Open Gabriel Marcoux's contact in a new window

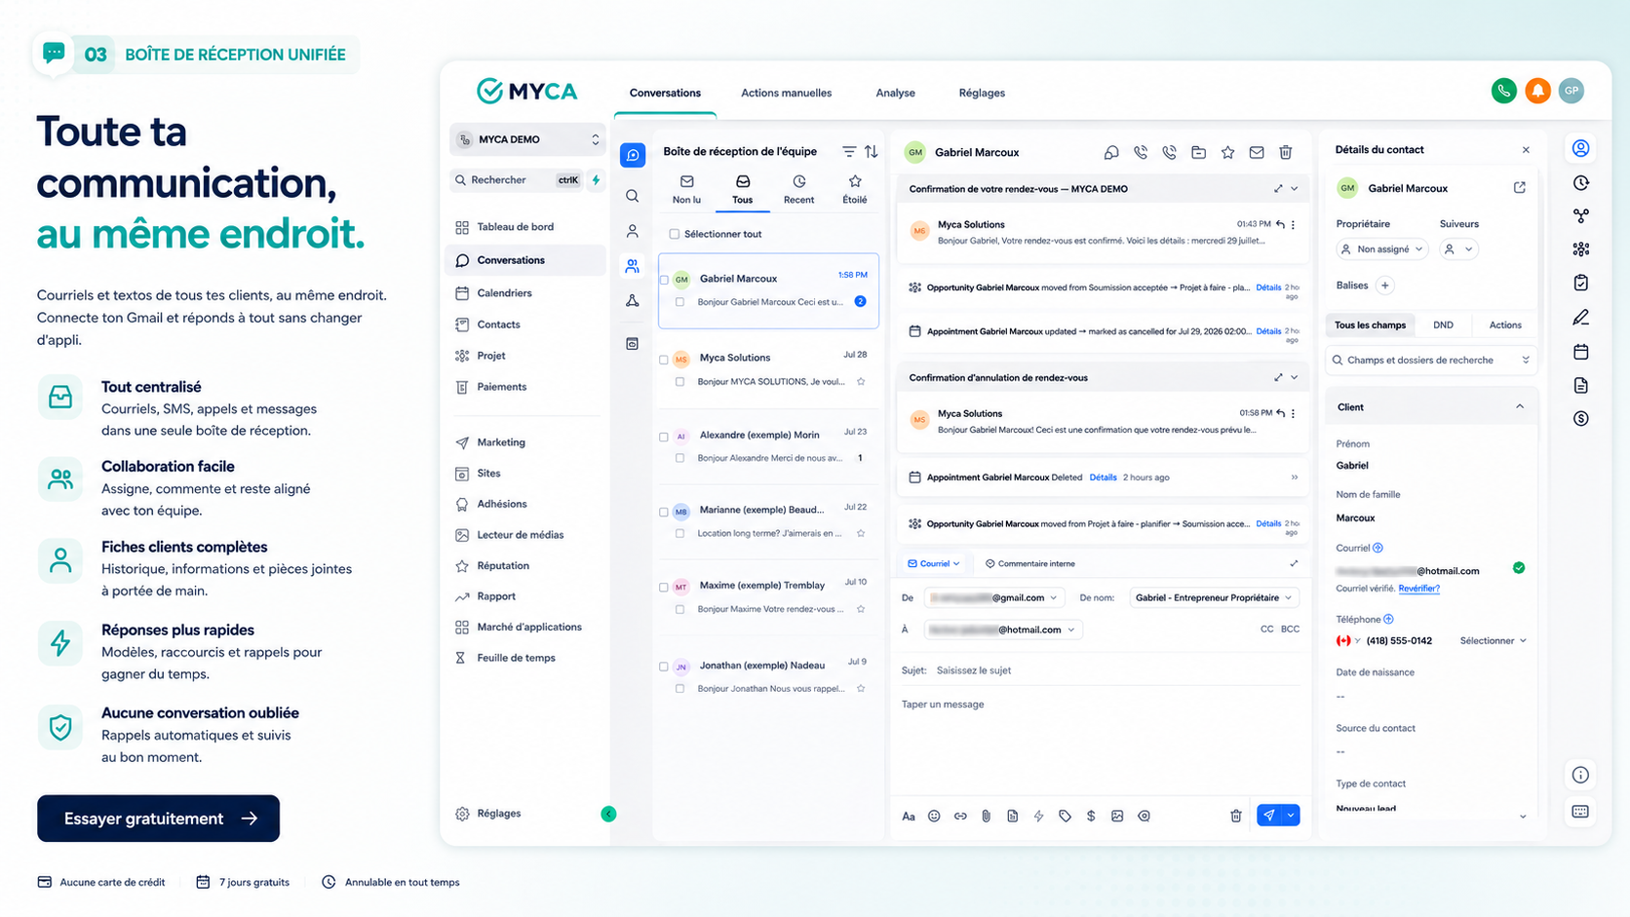(1519, 187)
